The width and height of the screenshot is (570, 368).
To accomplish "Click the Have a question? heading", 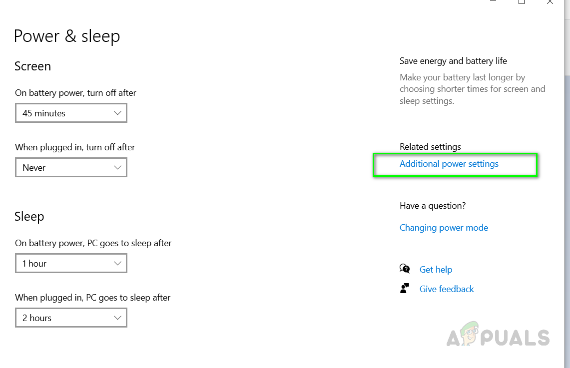I will pos(433,206).
